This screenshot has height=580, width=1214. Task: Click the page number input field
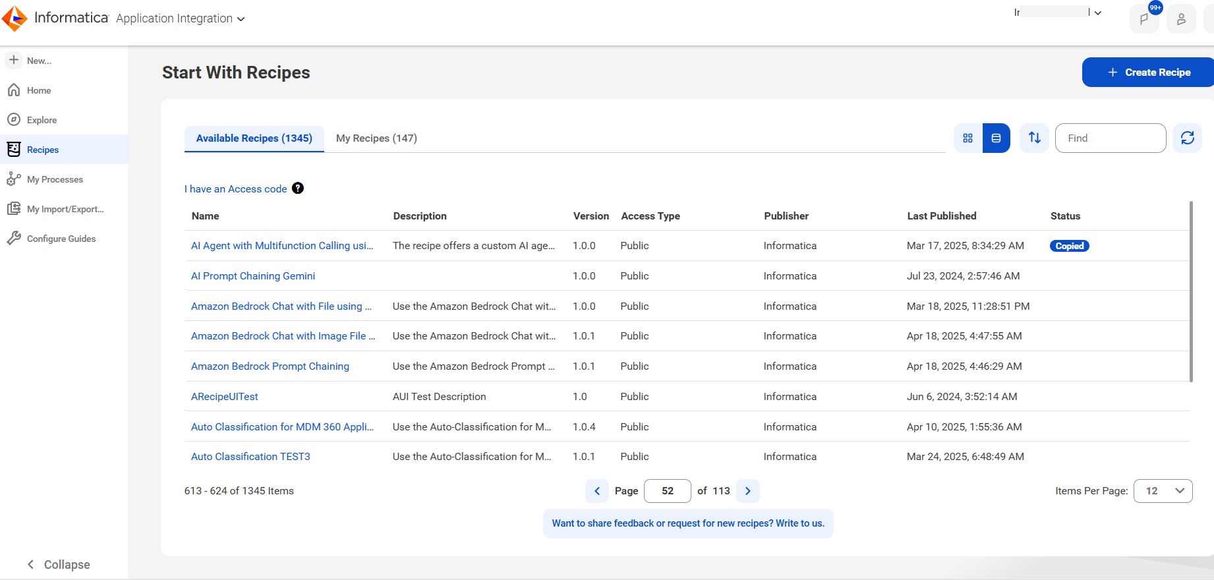coord(668,491)
